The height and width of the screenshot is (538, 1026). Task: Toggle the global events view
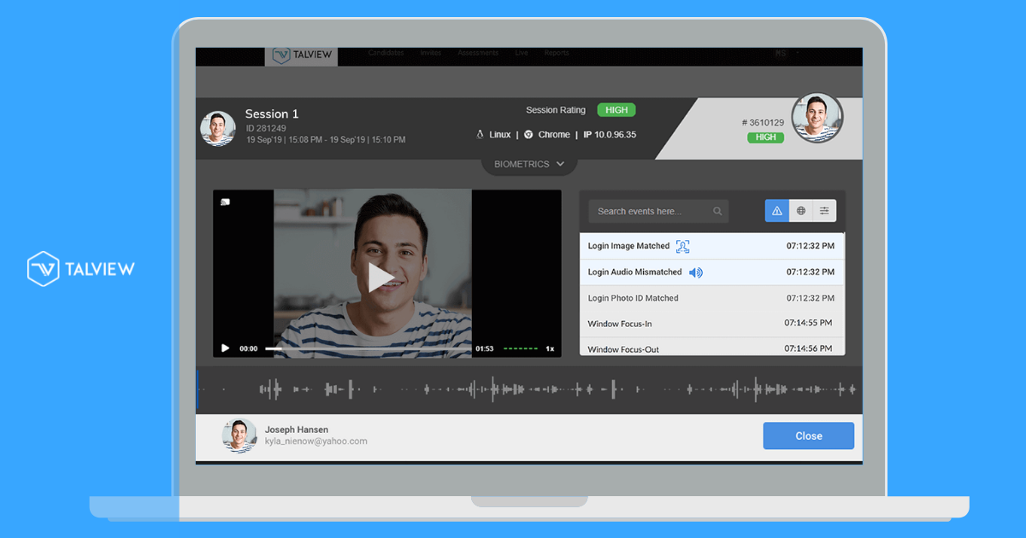coord(800,210)
